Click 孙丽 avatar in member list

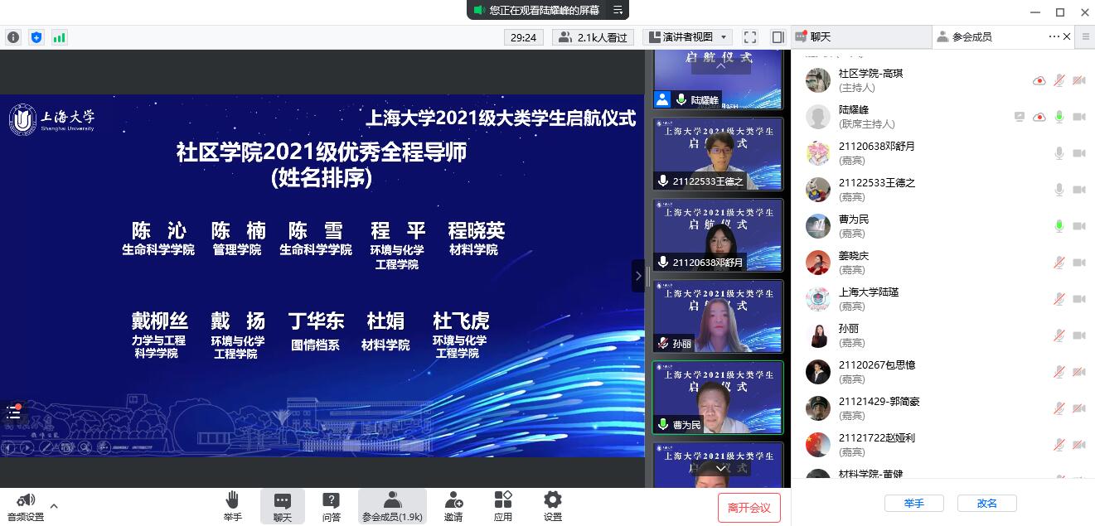[x=818, y=335]
